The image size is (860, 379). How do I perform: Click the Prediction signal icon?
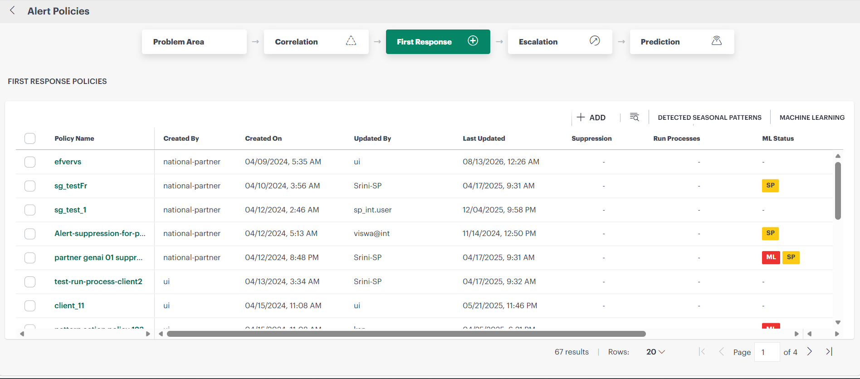717,41
